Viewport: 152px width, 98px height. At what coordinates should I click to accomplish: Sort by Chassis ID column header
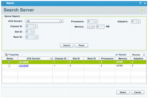point(60,59)
